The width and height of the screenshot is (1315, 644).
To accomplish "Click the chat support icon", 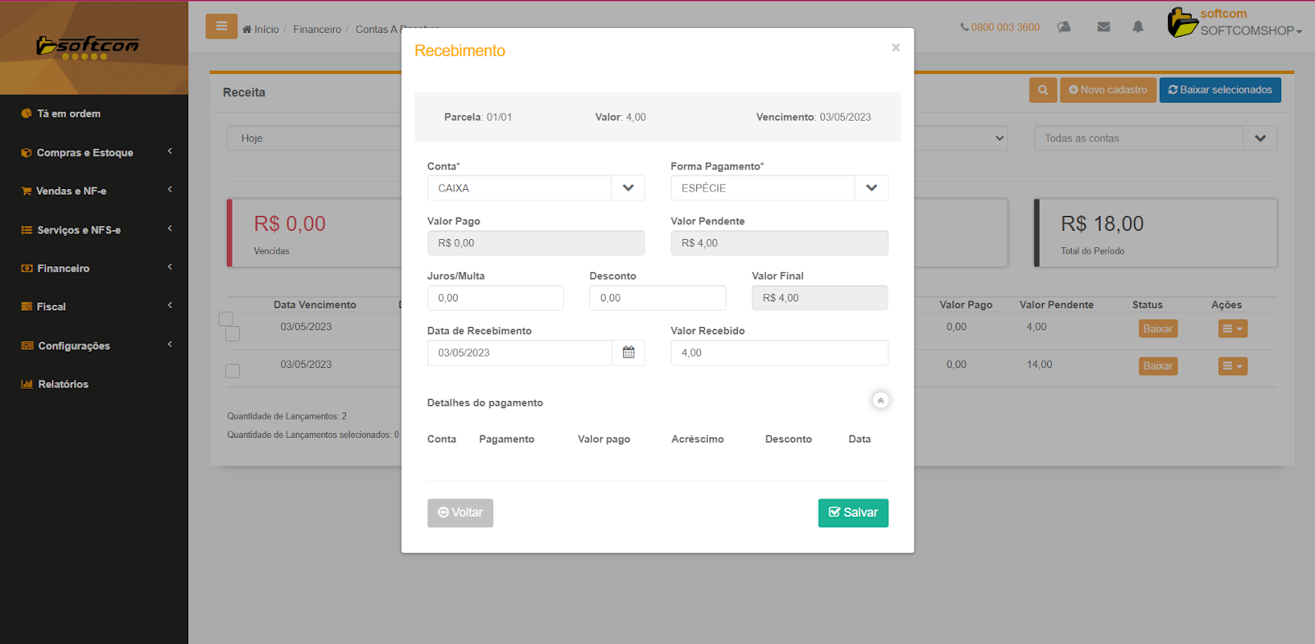I will click(x=1064, y=27).
